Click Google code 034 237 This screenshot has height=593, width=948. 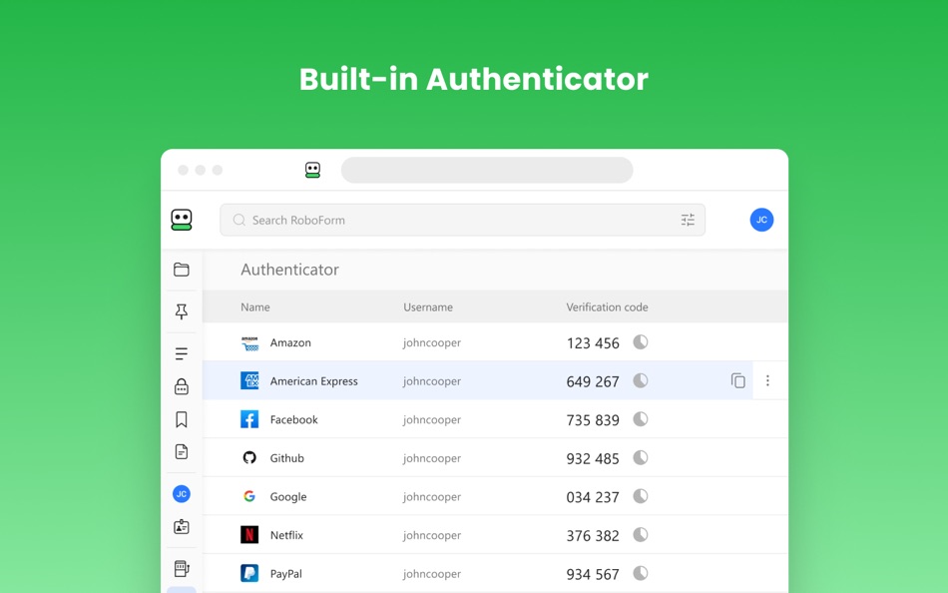click(x=593, y=497)
